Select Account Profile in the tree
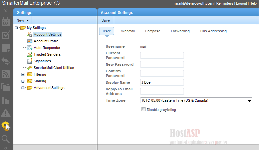 [46, 41]
